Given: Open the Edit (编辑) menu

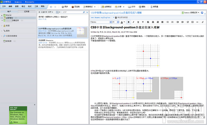Looking at the screenshot, I should point(10,6).
